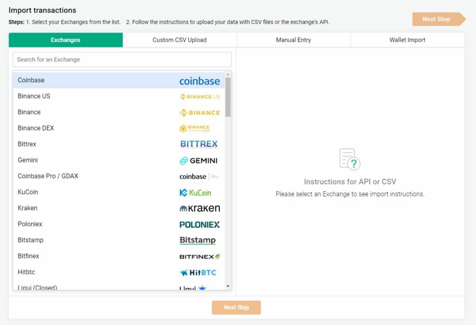
Task: Click the Binance logo icon
Action: (x=200, y=113)
